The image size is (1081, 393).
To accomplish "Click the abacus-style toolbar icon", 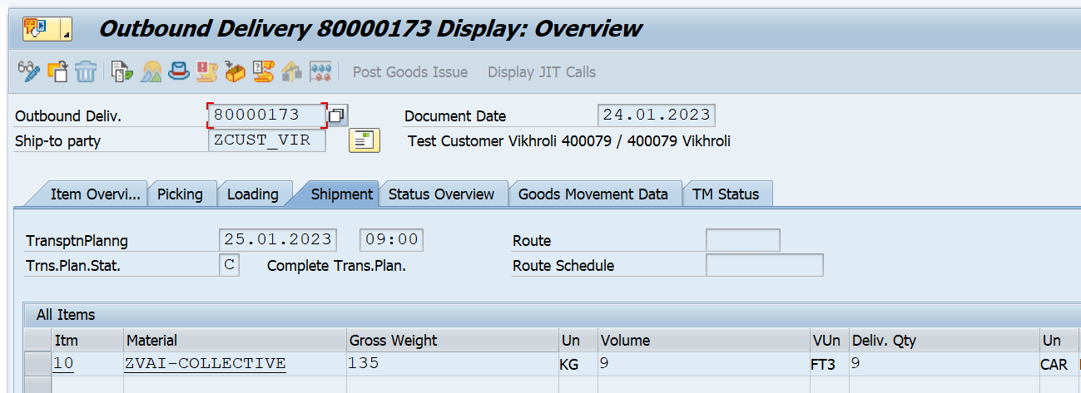I will 321,71.
